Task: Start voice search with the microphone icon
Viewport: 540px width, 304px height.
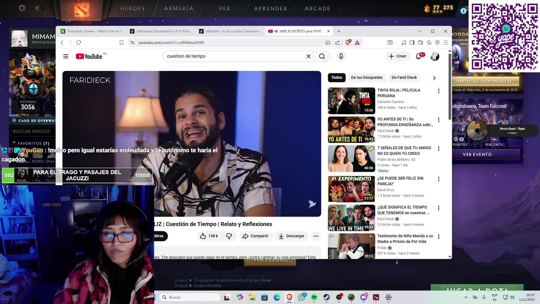Action: (x=341, y=56)
